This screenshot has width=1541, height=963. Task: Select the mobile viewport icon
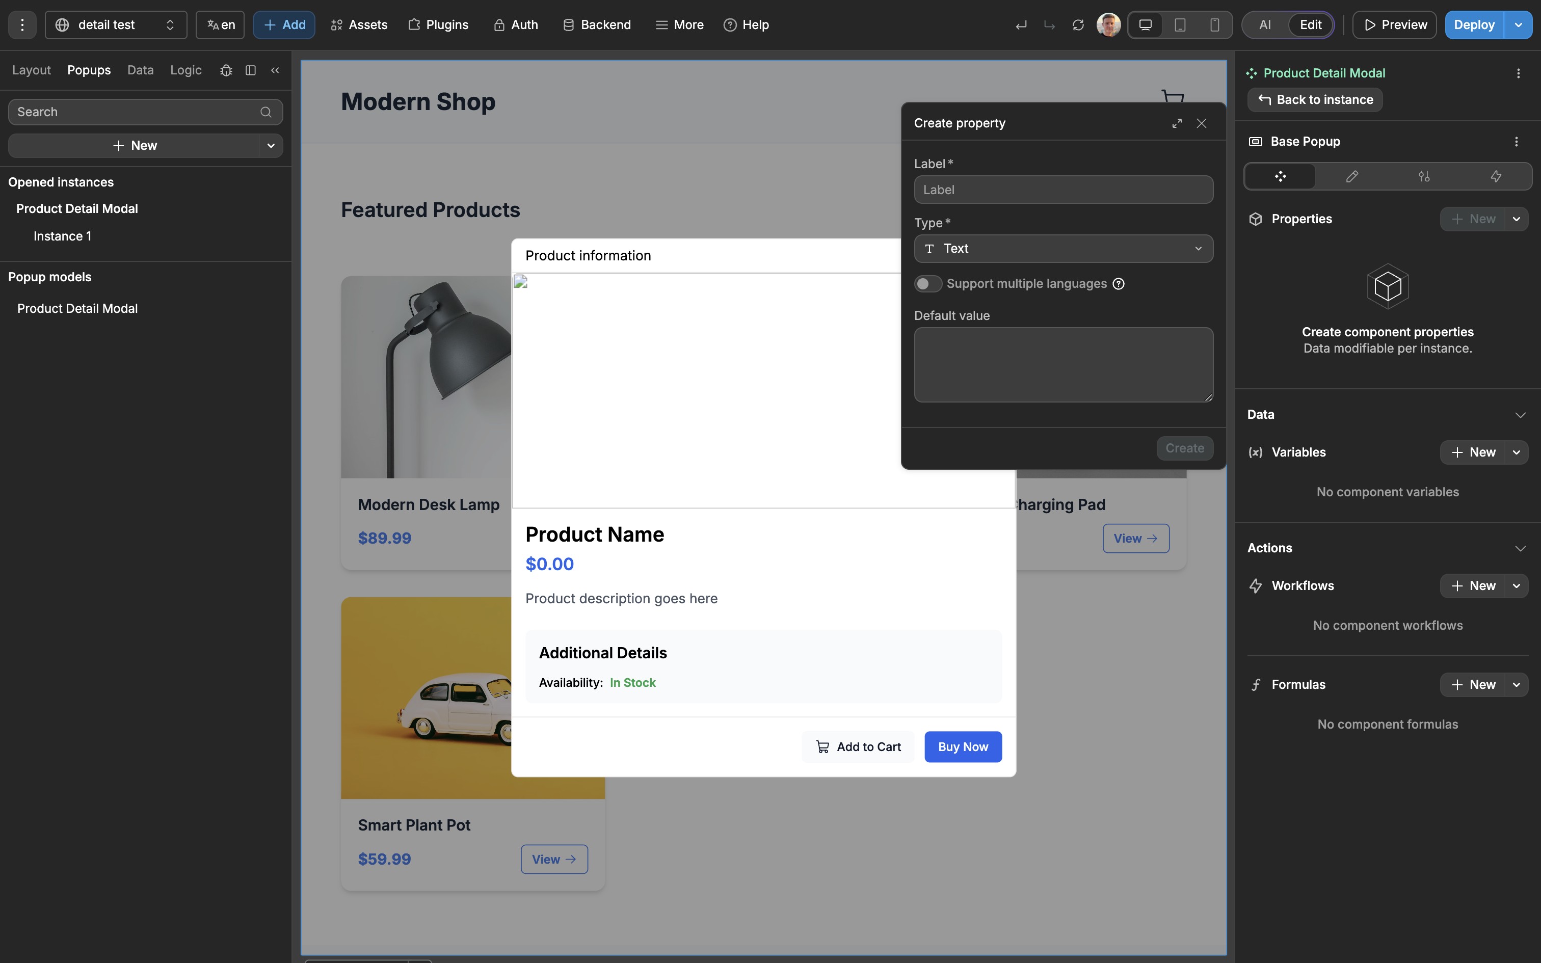tap(1215, 25)
